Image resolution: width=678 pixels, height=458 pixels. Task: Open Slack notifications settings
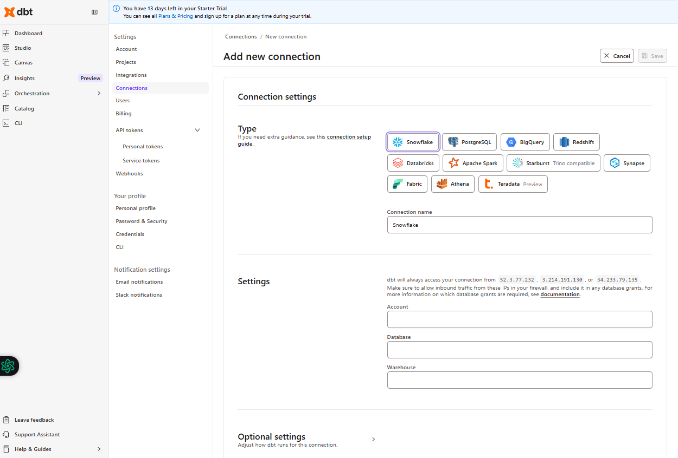click(x=139, y=295)
